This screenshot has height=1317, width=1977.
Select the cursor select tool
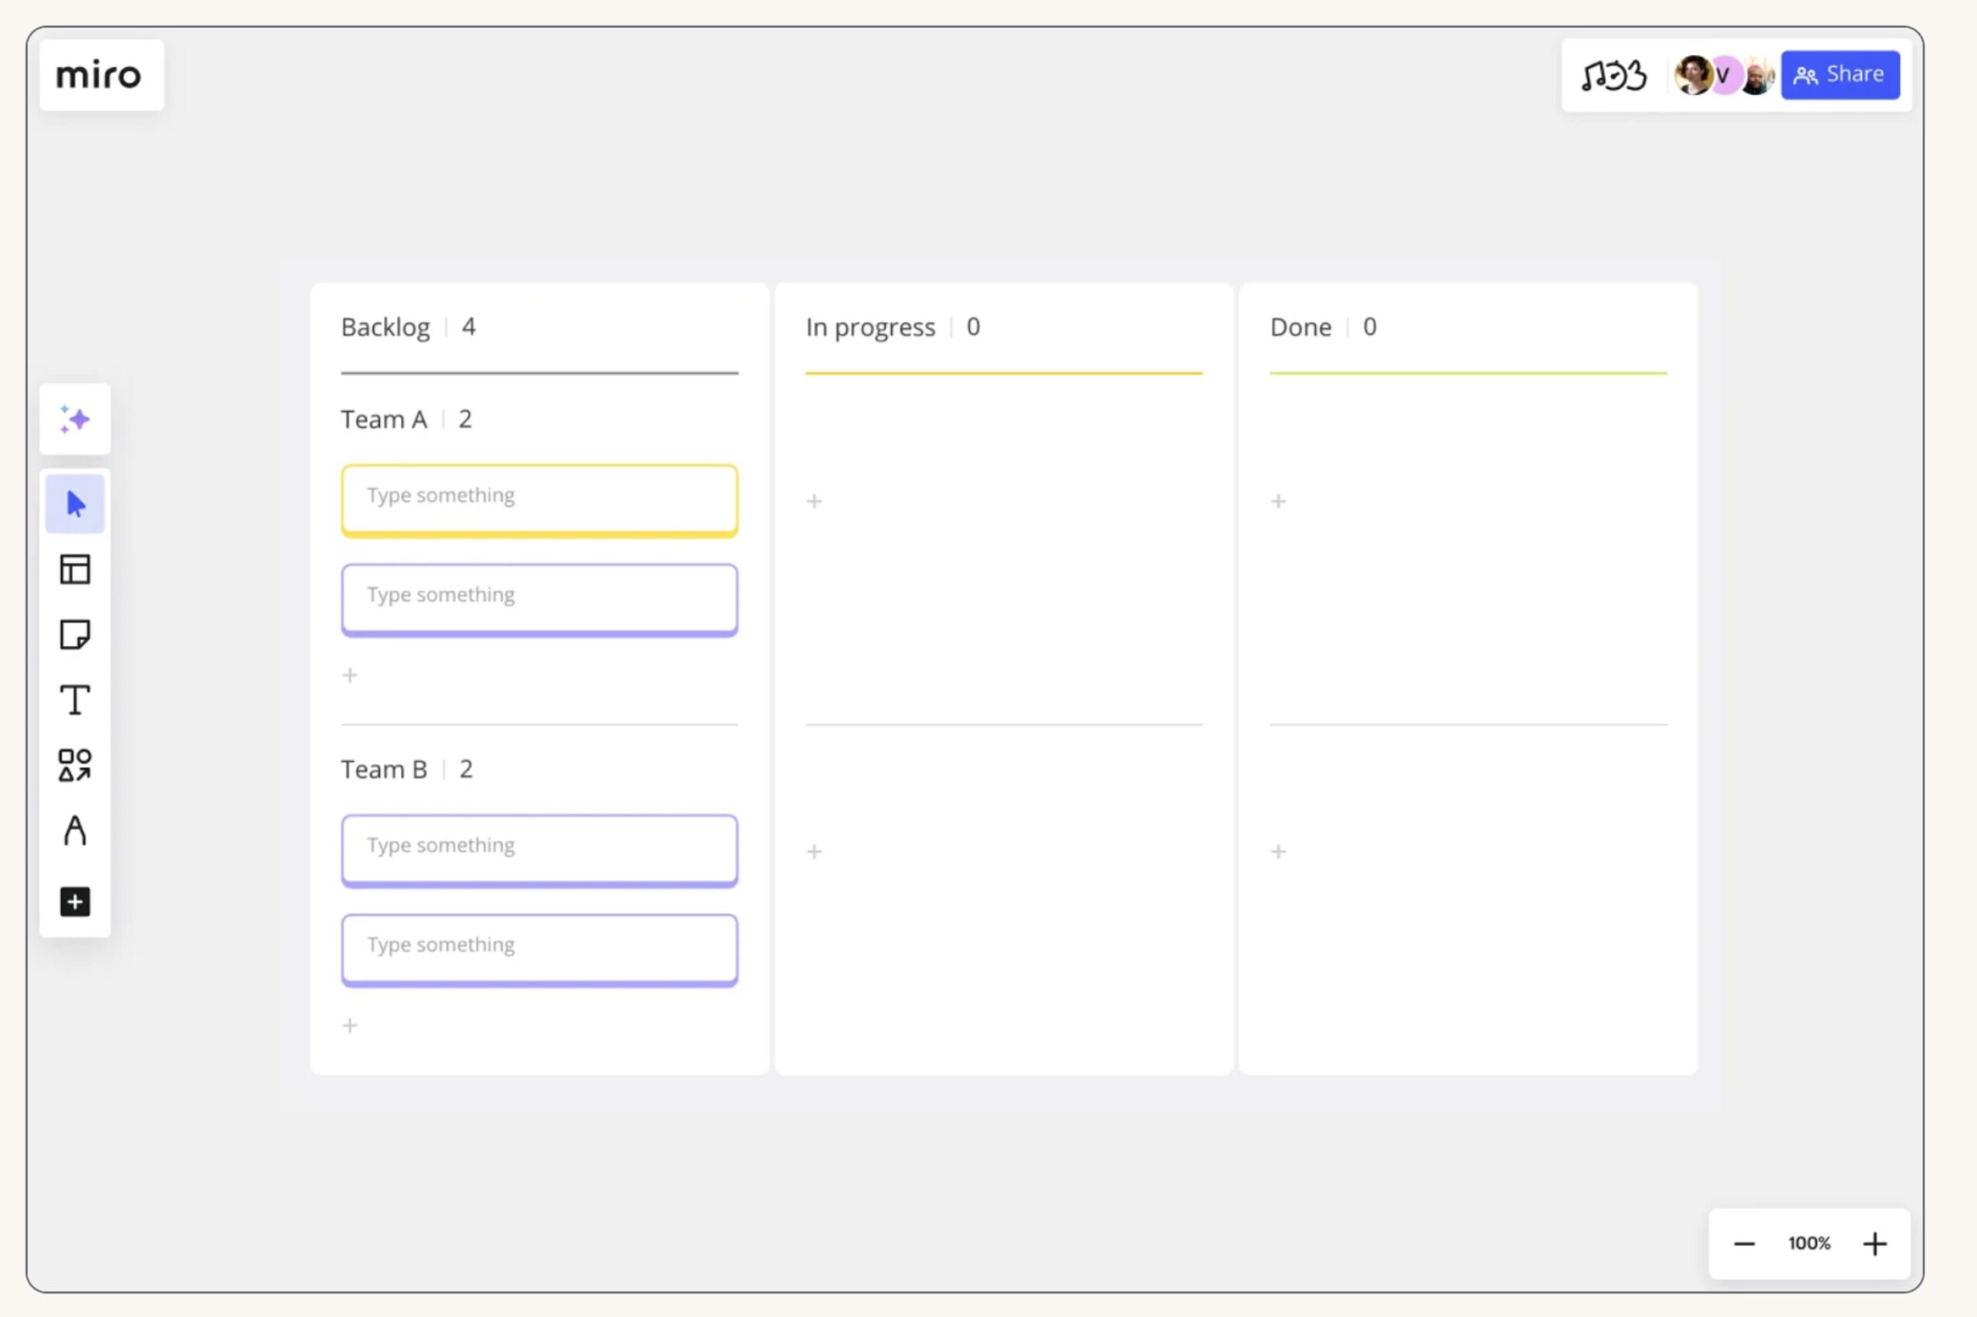click(75, 504)
